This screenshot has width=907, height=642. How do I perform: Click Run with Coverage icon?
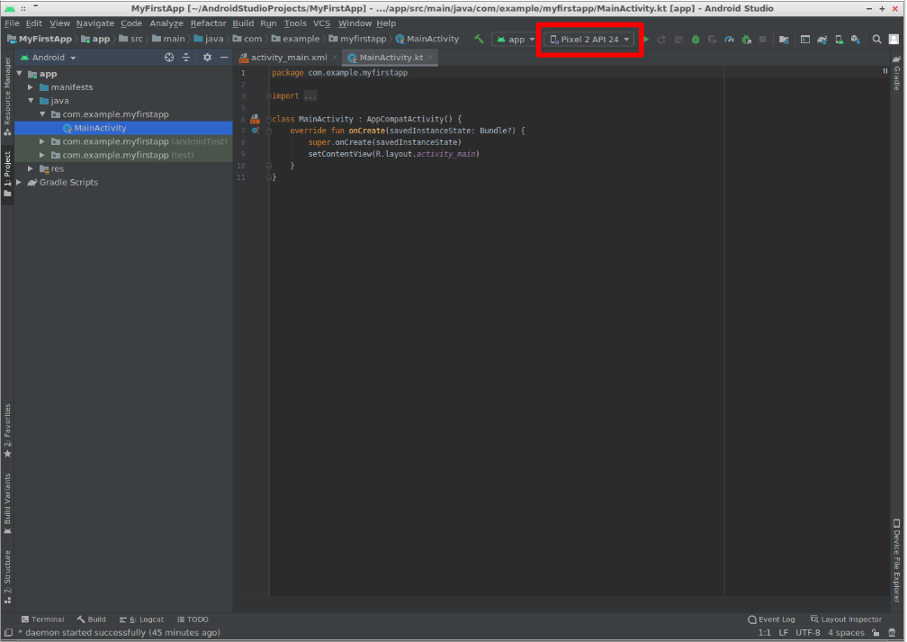713,40
